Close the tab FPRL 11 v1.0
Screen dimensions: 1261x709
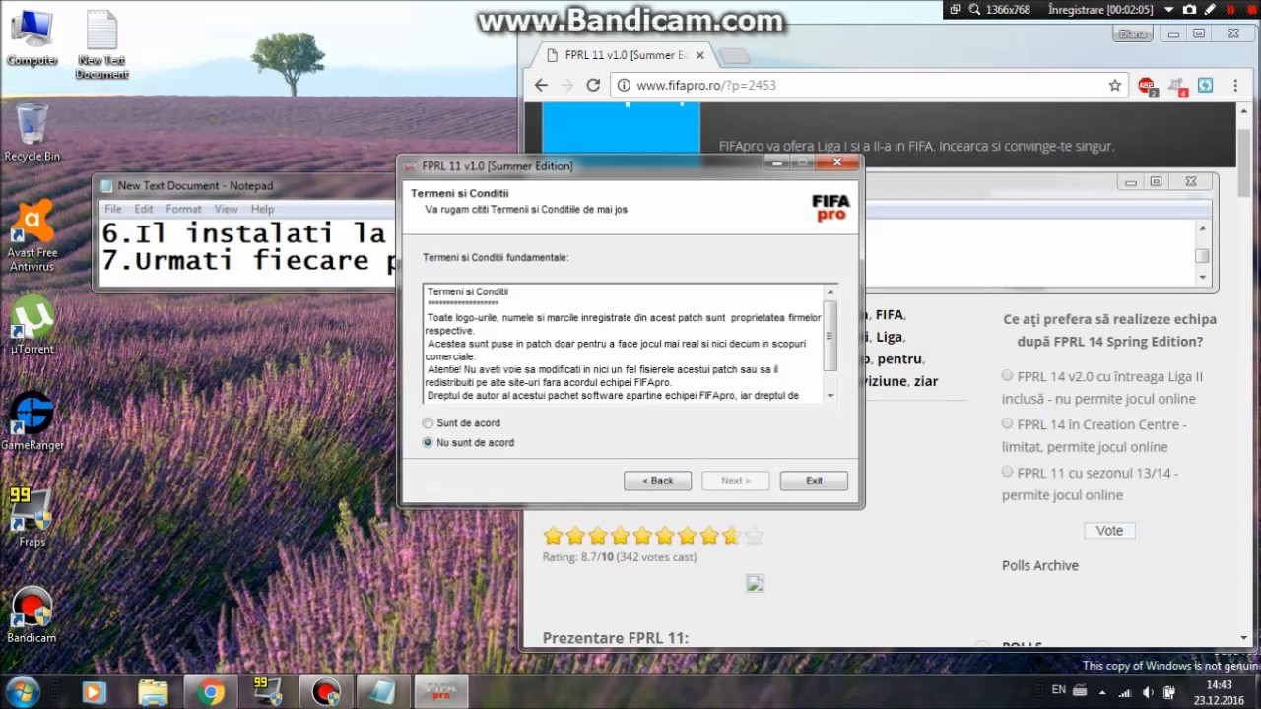coord(700,55)
